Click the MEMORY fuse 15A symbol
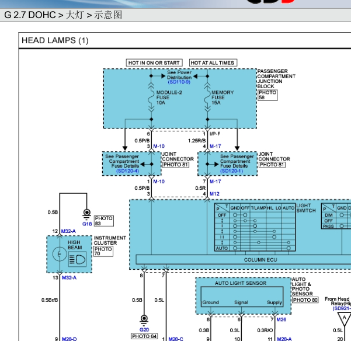Image resolution: width=351 pixels, height=341 pixels. 207,98
